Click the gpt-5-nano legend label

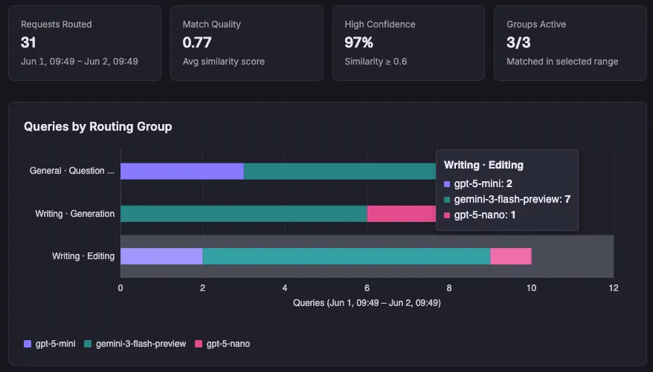pos(228,344)
